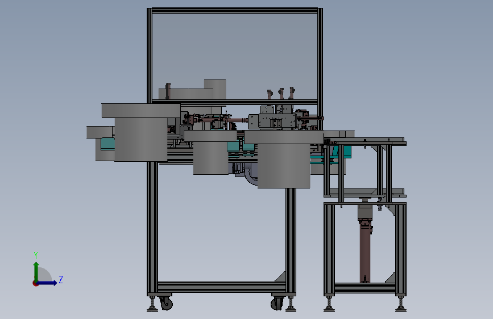The width and height of the screenshot is (493, 319).
Task: Click the blue Z axis arrow of triad
Action: pyautogui.click(x=47, y=283)
